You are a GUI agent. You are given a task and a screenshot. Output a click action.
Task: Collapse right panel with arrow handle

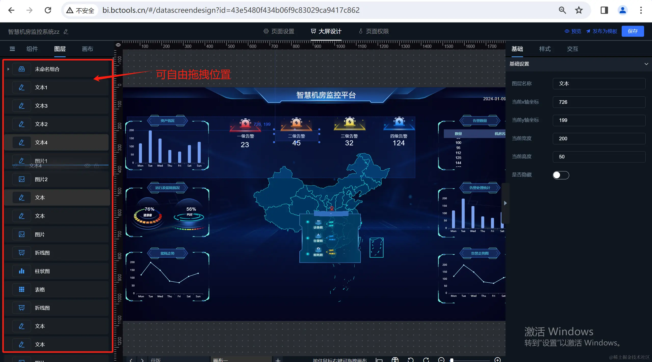click(x=505, y=203)
